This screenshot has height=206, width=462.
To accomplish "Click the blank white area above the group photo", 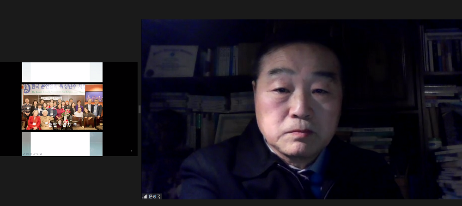I will tap(62, 72).
